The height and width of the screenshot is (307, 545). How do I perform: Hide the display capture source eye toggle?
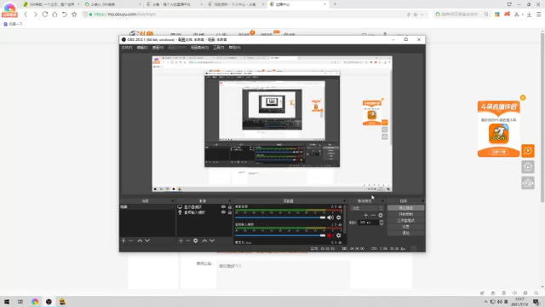[x=223, y=206]
